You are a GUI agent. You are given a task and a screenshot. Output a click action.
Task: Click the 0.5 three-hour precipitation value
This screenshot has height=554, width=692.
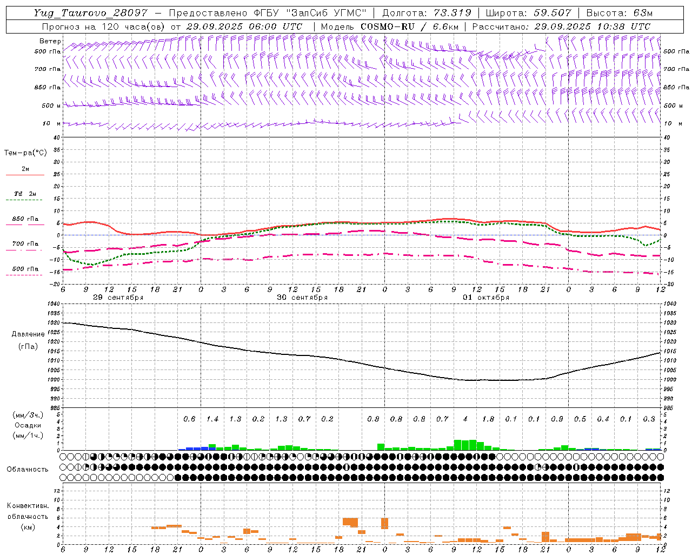pyautogui.click(x=580, y=419)
